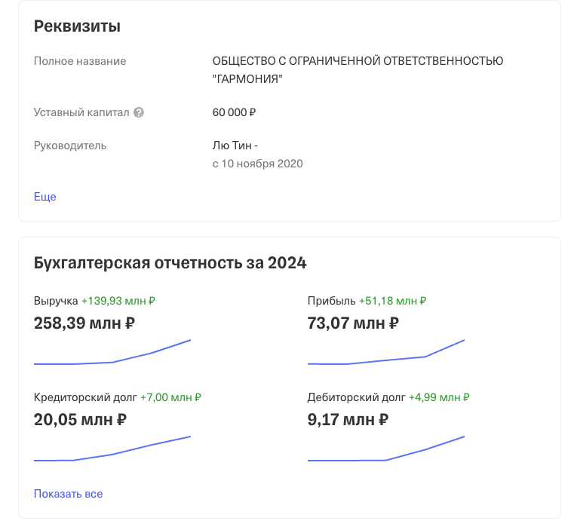Viewport: 574px width, 530px height.
Task: Click the Бухгалтерская отчетность за 2024 heading
Action: (x=170, y=263)
